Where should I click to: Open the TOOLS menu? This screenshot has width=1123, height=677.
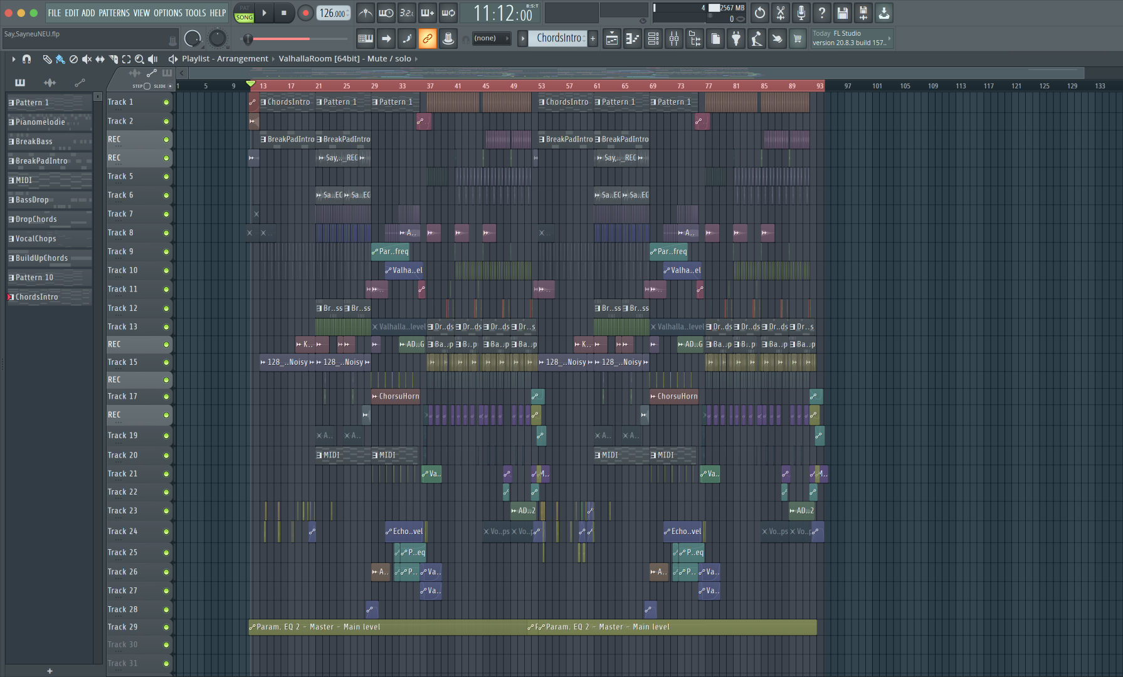[x=195, y=13]
